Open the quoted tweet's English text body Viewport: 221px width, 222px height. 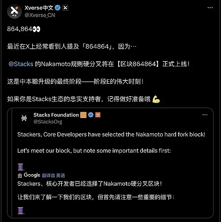[x=111, y=143]
